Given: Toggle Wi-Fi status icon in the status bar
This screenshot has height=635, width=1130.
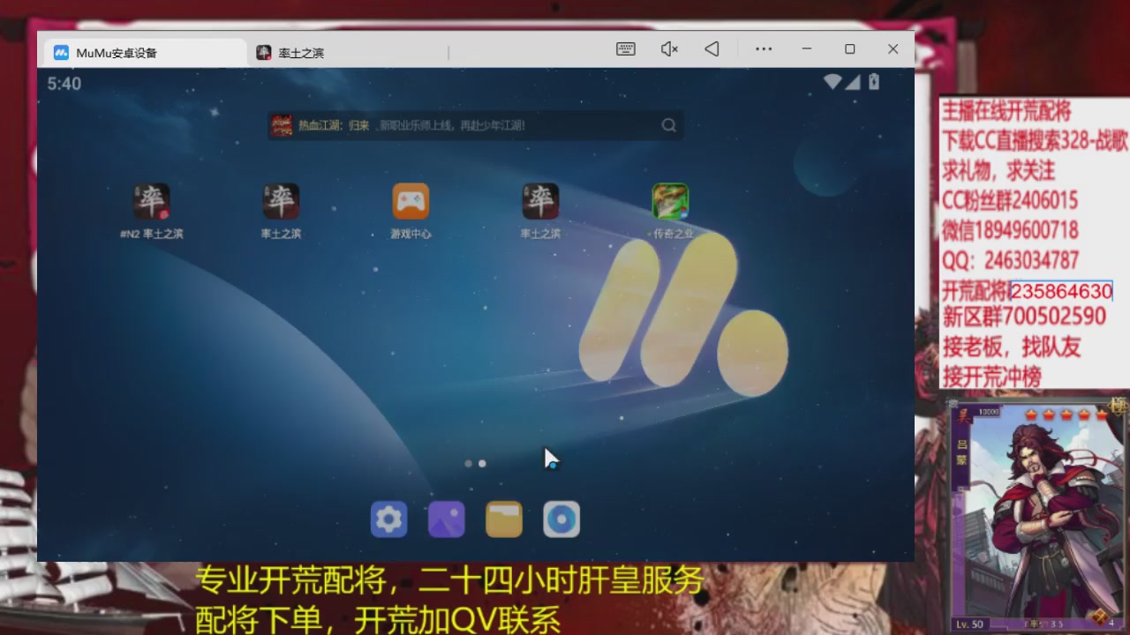Looking at the screenshot, I should tap(831, 81).
